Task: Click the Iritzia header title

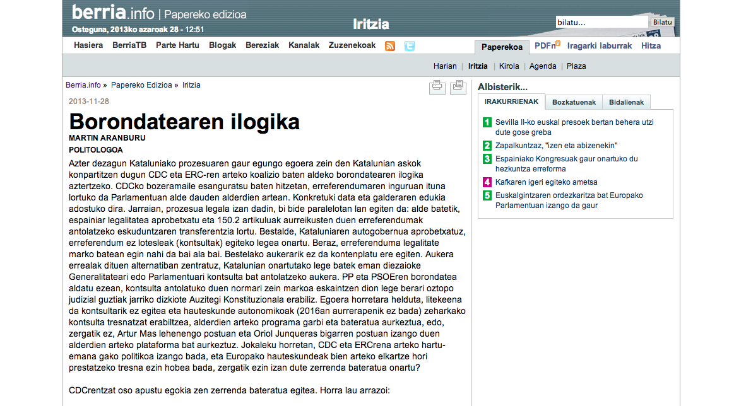Action: [371, 24]
